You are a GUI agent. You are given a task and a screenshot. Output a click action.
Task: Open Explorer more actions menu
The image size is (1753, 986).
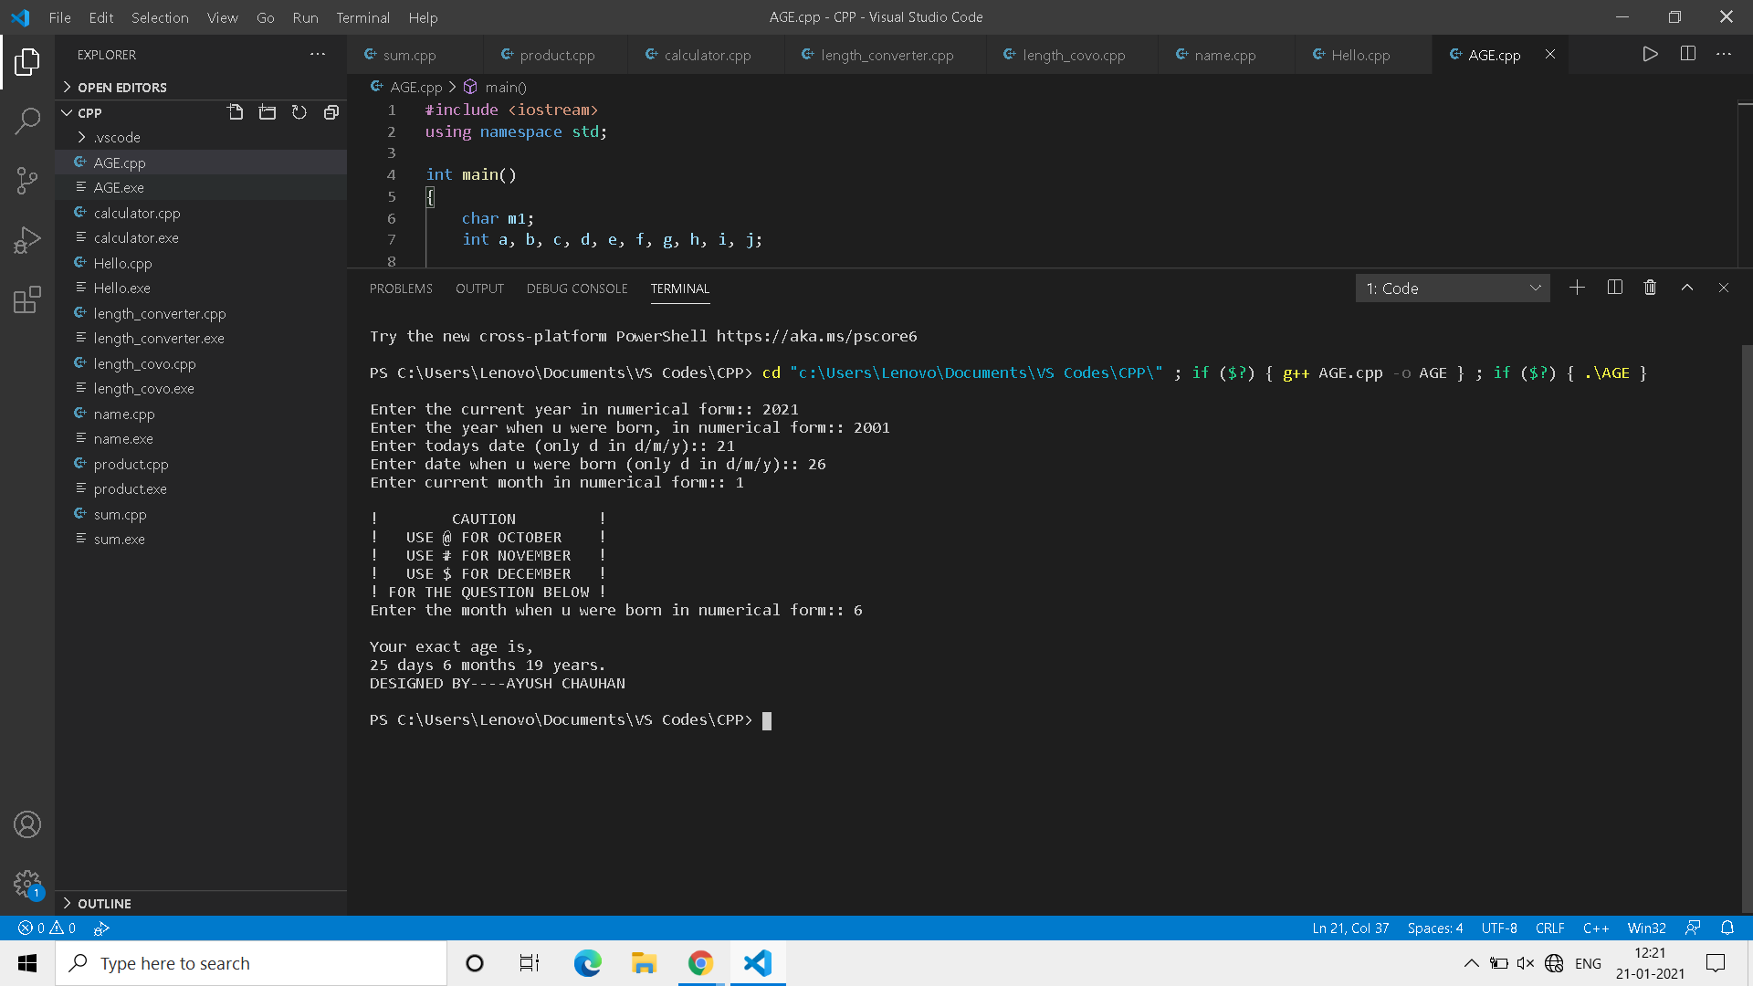(x=318, y=54)
